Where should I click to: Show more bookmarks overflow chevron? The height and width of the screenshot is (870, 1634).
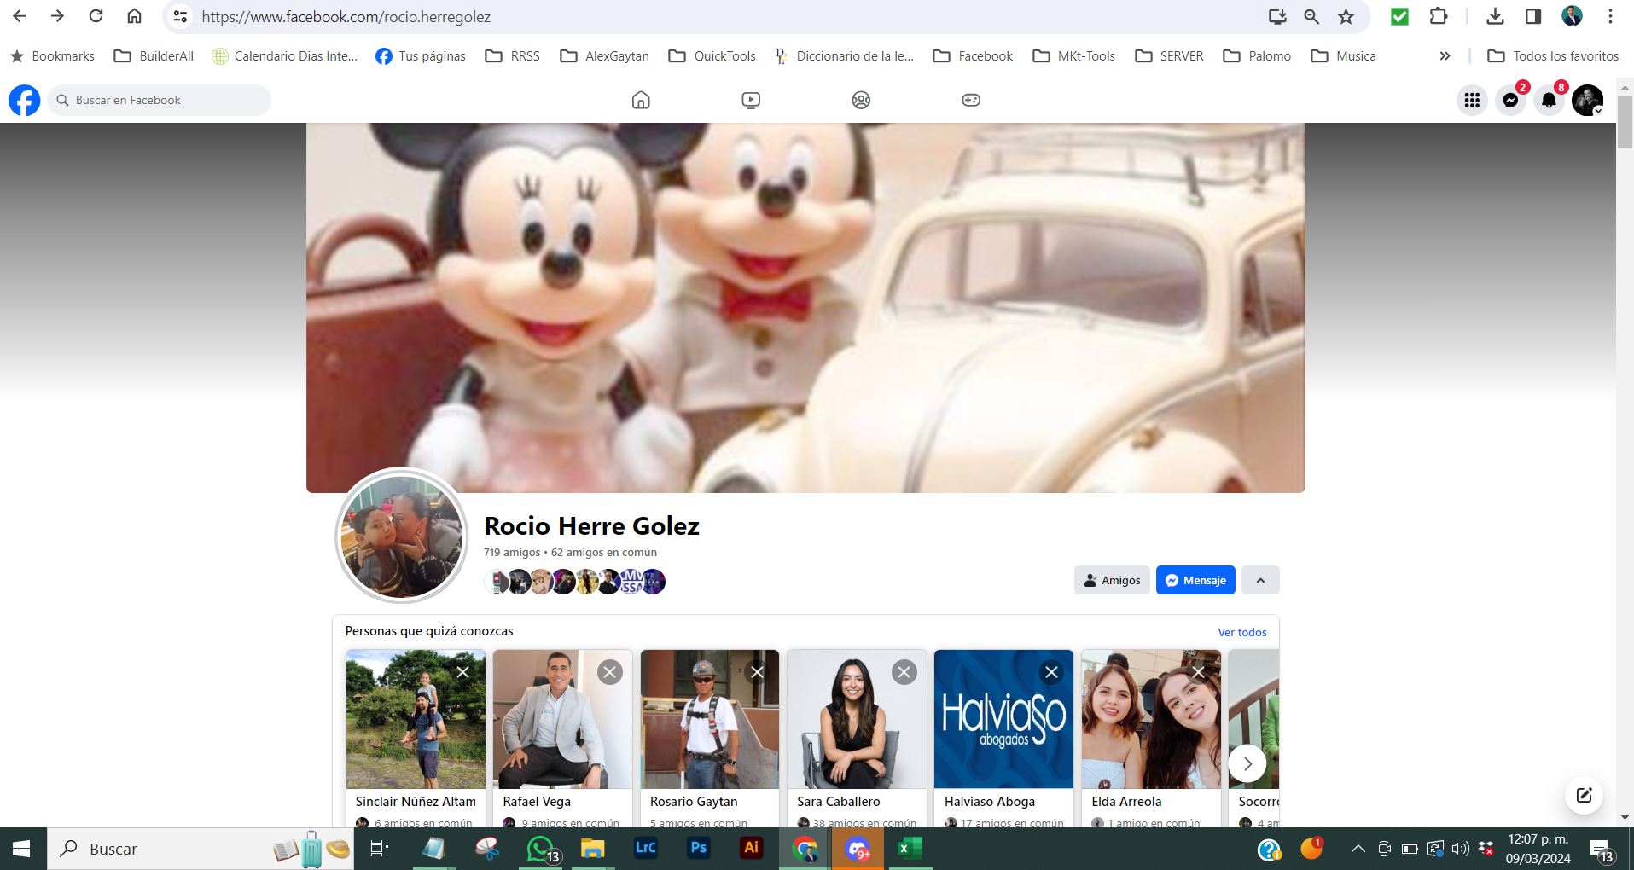coord(1445,56)
